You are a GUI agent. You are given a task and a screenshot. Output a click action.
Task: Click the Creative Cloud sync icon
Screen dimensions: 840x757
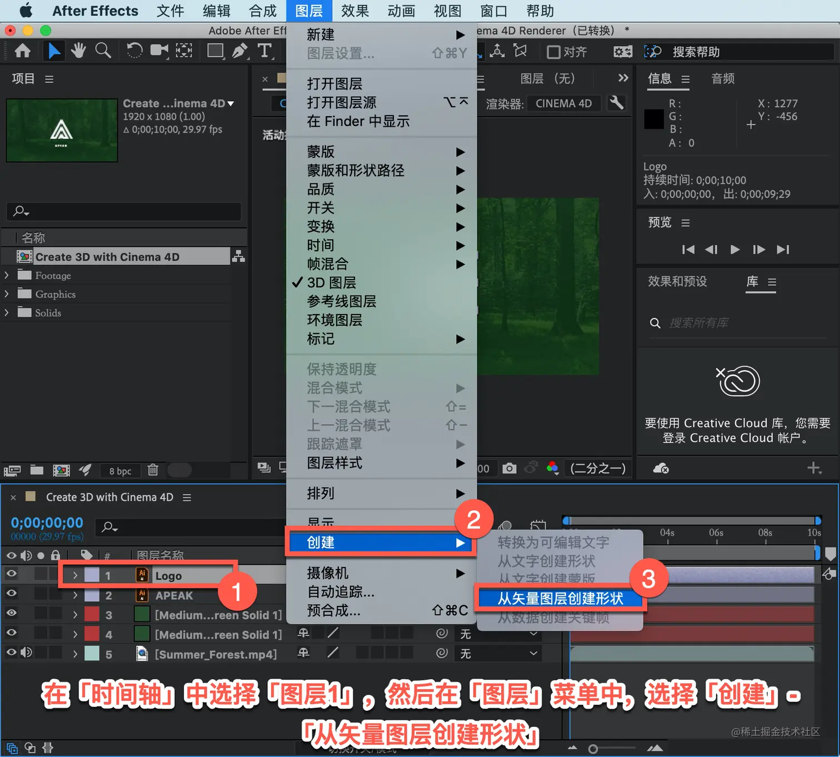(x=661, y=469)
